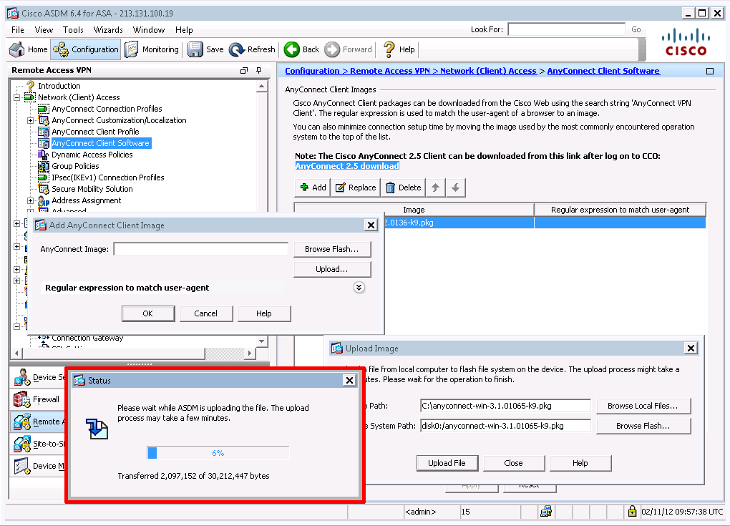
Task: Collapse the Network (Client) Access tree node
Action: click(16, 97)
